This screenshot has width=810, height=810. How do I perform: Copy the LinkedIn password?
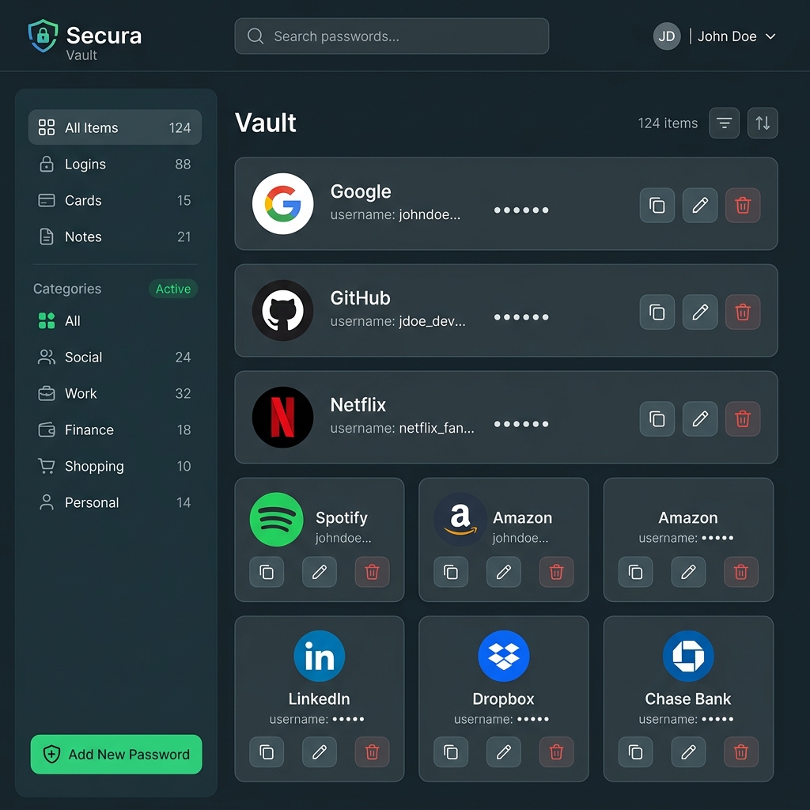pyautogui.click(x=267, y=751)
